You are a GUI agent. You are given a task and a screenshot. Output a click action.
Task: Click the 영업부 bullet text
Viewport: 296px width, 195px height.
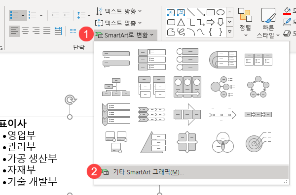[22, 135]
